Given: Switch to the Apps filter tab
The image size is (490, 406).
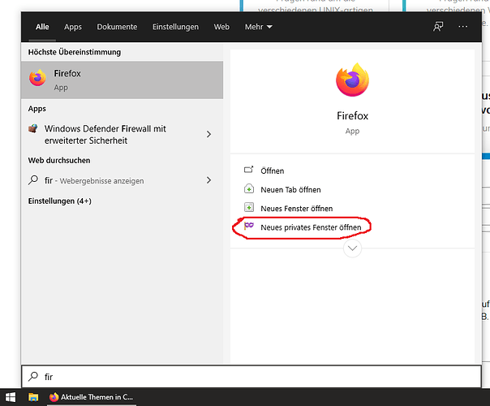Looking at the screenshot, I should tap(73, 28).
